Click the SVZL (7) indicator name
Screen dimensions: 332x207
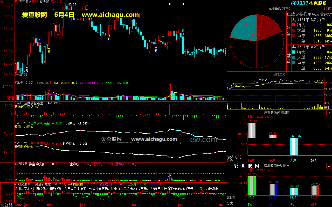[21, 123]
